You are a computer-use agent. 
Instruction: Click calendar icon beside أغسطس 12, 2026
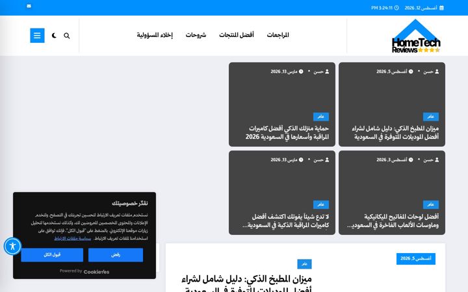[x=442, y=8]
